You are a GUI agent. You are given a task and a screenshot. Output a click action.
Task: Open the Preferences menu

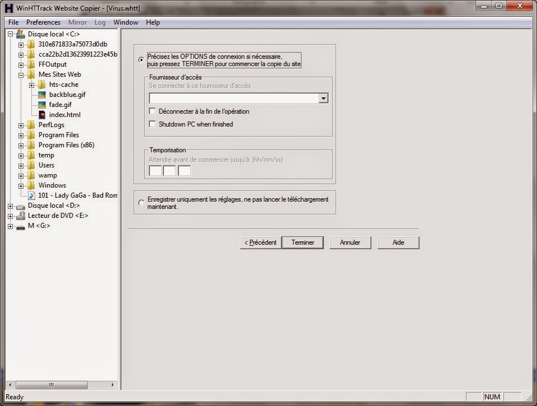(x=43, y=22)
